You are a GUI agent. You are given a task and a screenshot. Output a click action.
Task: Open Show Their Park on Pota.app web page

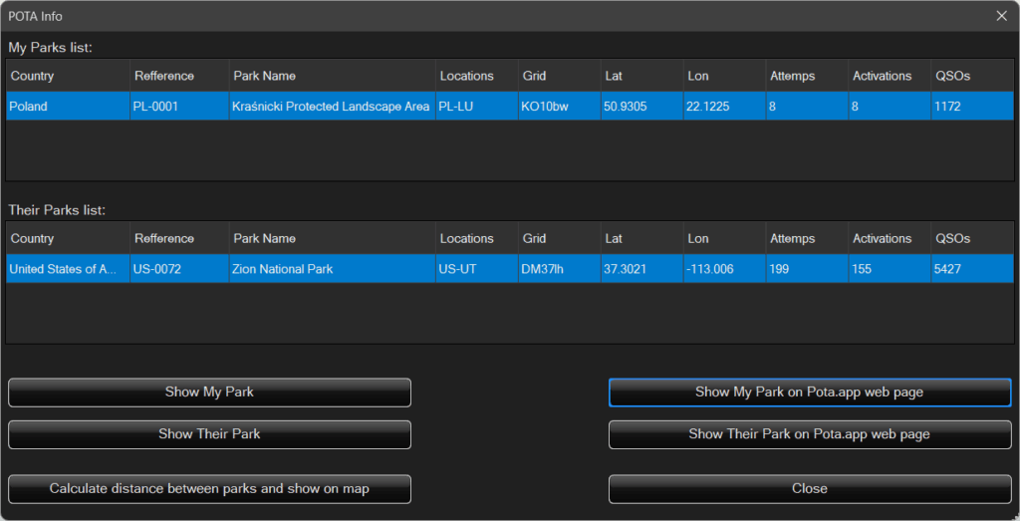809,434
